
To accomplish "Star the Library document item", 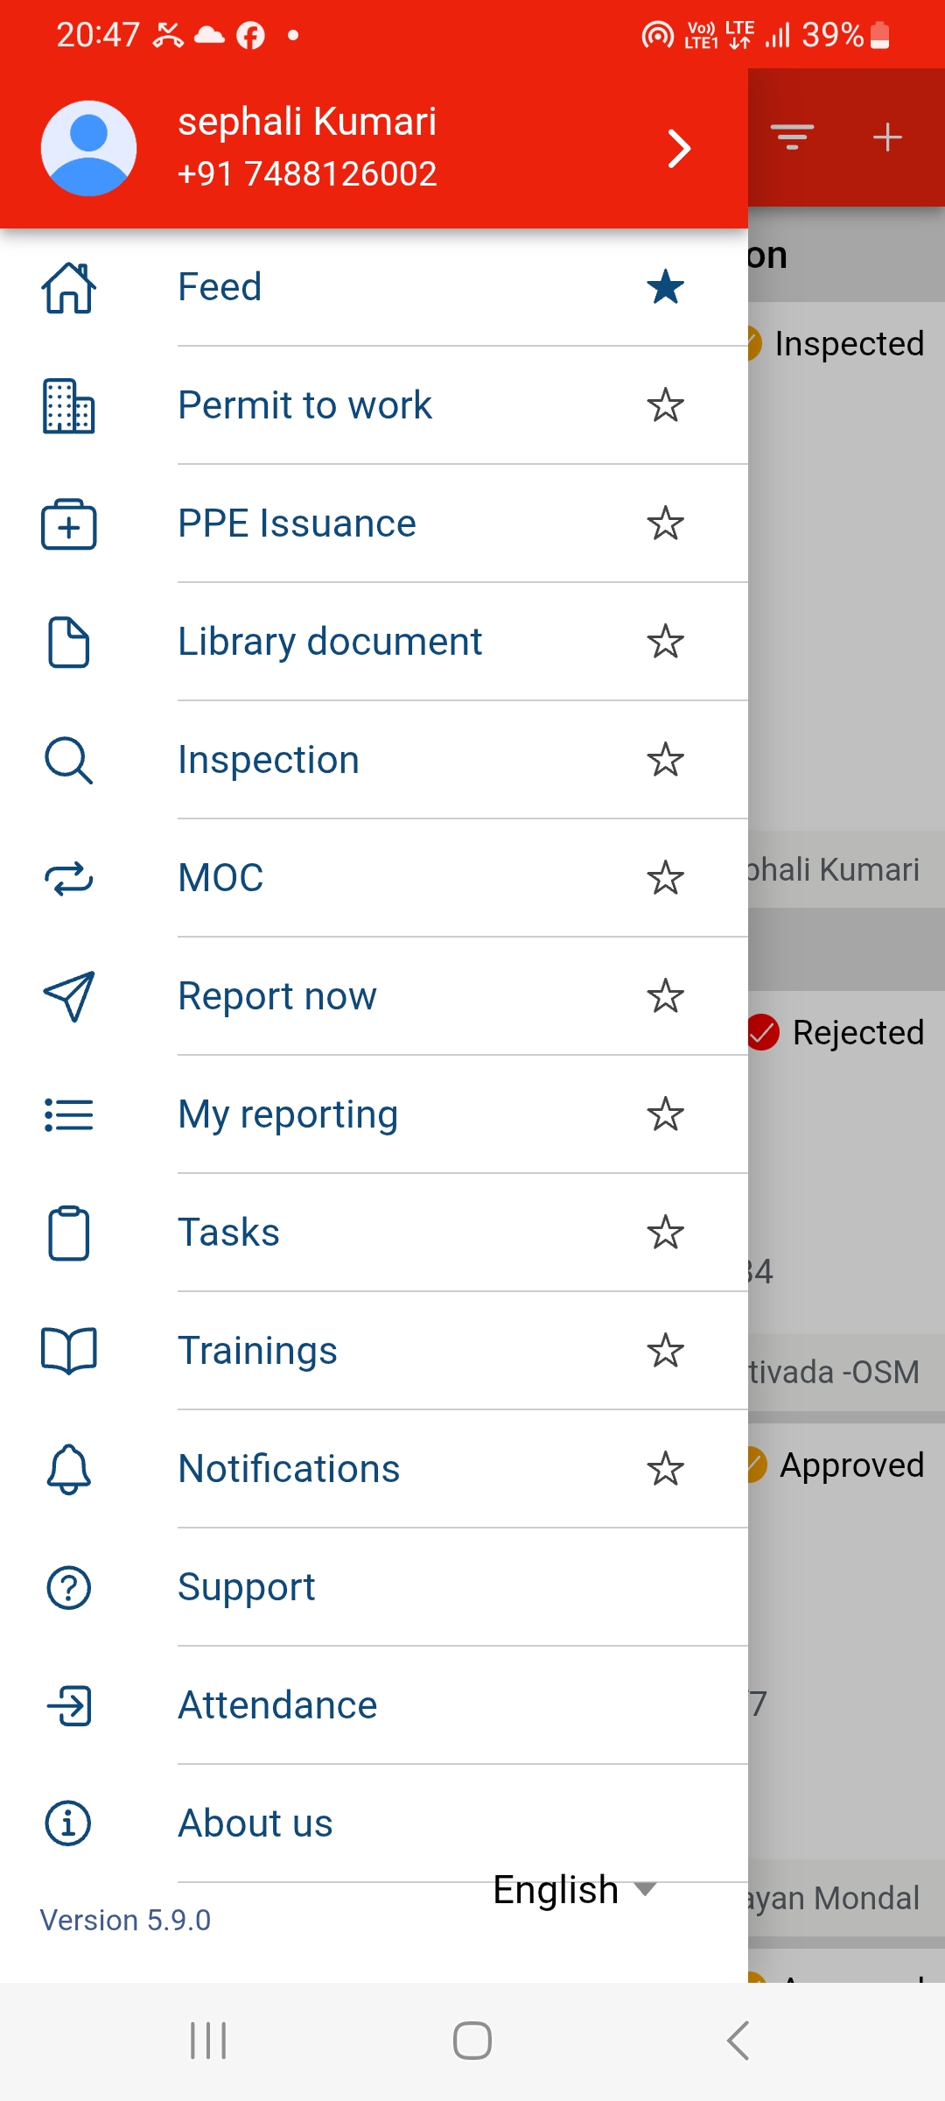I will click(665, 642).
